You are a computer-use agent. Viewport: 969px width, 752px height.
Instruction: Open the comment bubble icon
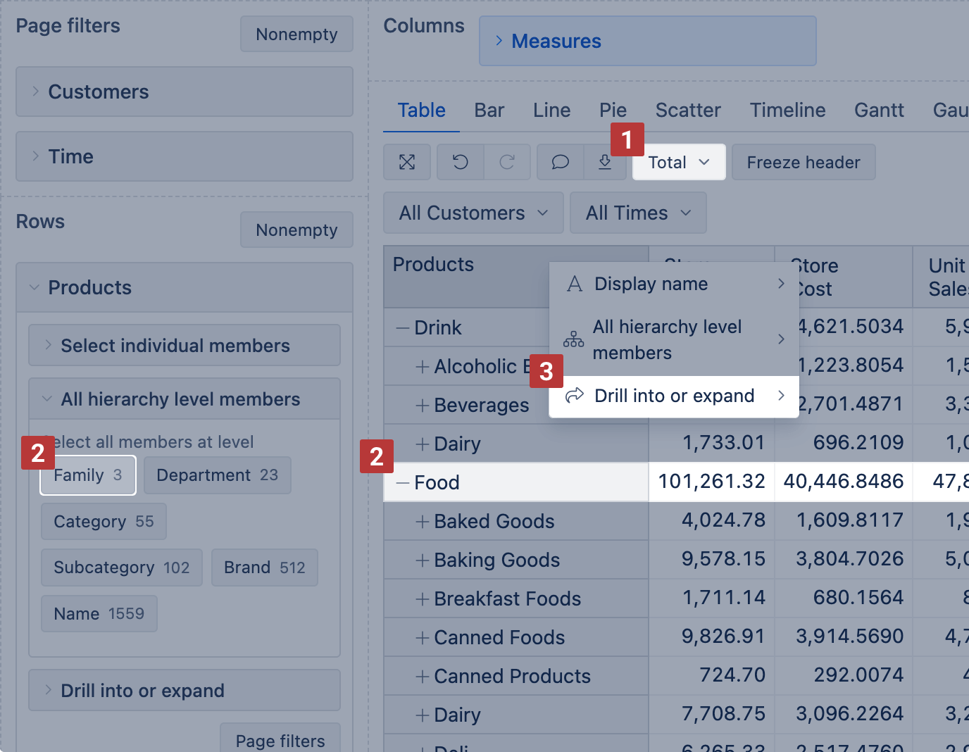click(560, 162)
